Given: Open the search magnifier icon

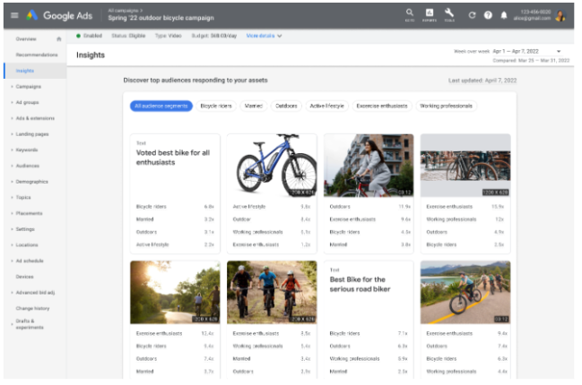Looking at the screenshot, I should pos(410,13).
